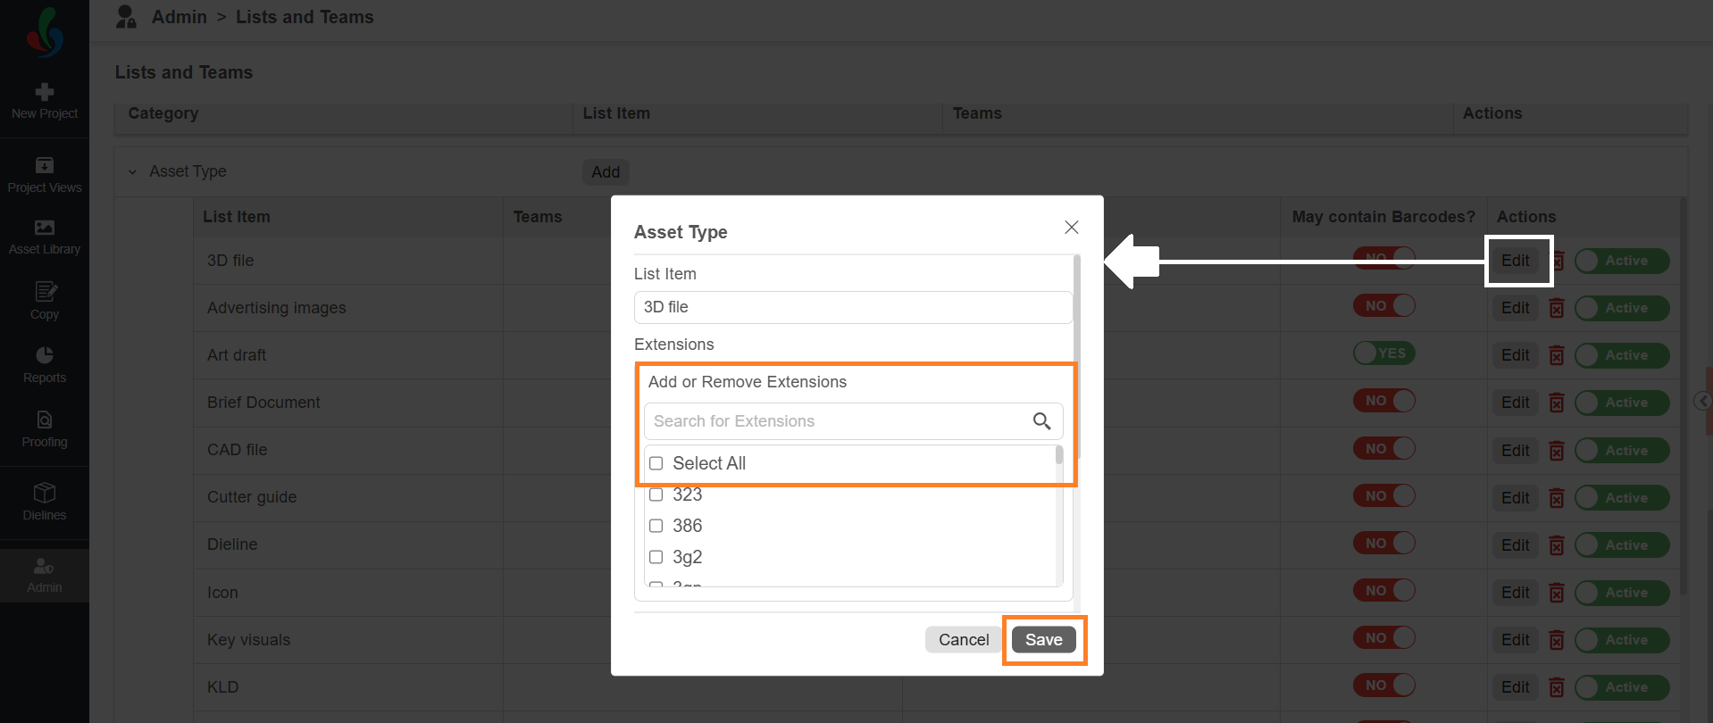The image size is (1713, 723).
Task: Open the Copy section icon
Action: [45, 291]
